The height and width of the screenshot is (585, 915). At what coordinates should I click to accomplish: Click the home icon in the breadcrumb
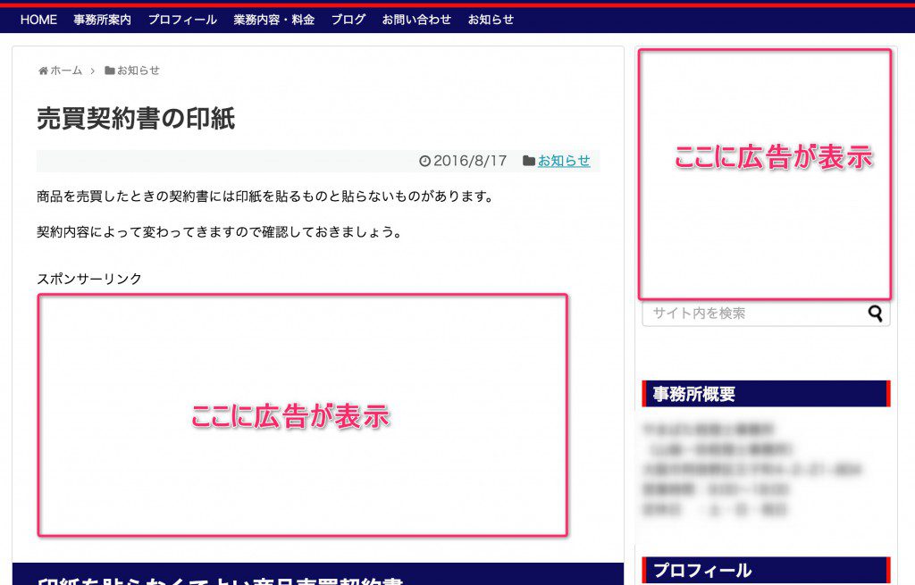43,71
